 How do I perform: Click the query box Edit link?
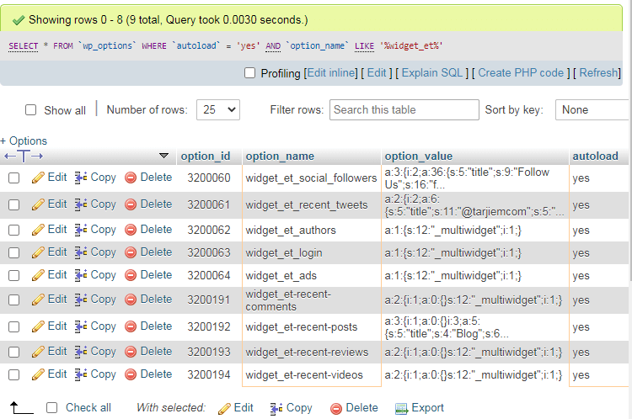[377, 73]
